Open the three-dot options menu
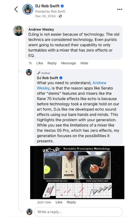The height and width of the screenshot is (218, 136). click(120, 9)
